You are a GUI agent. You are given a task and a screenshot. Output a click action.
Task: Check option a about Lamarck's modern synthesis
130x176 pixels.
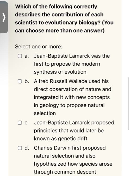point(20,56)
